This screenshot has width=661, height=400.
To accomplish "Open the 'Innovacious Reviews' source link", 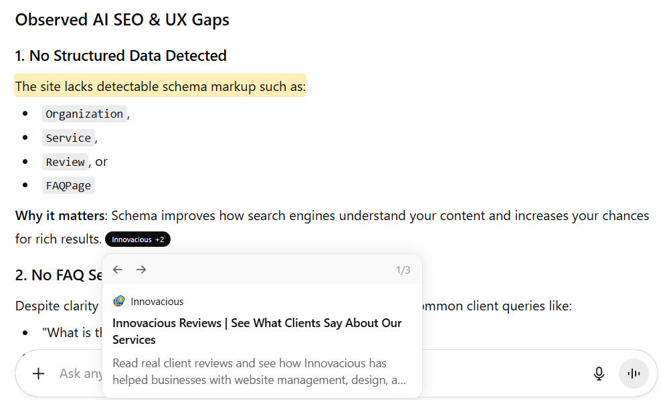I will (x=257, y=330).
